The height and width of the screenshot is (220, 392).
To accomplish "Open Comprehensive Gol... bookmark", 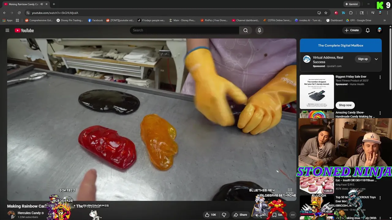I will coord(39,20).
